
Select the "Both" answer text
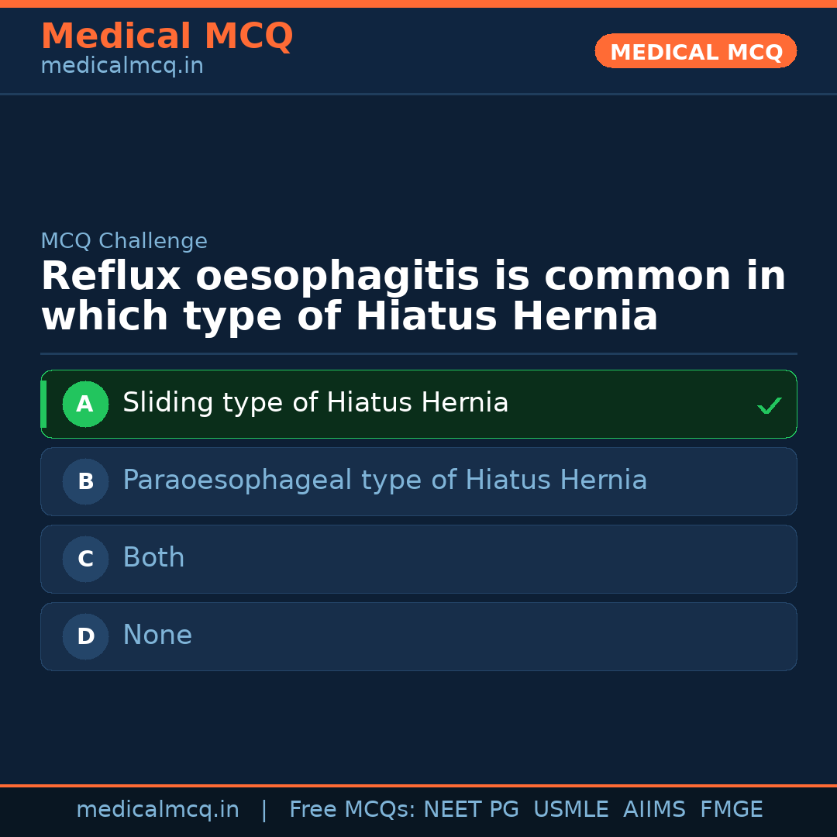pyautogui.click(x=153, y=558)
